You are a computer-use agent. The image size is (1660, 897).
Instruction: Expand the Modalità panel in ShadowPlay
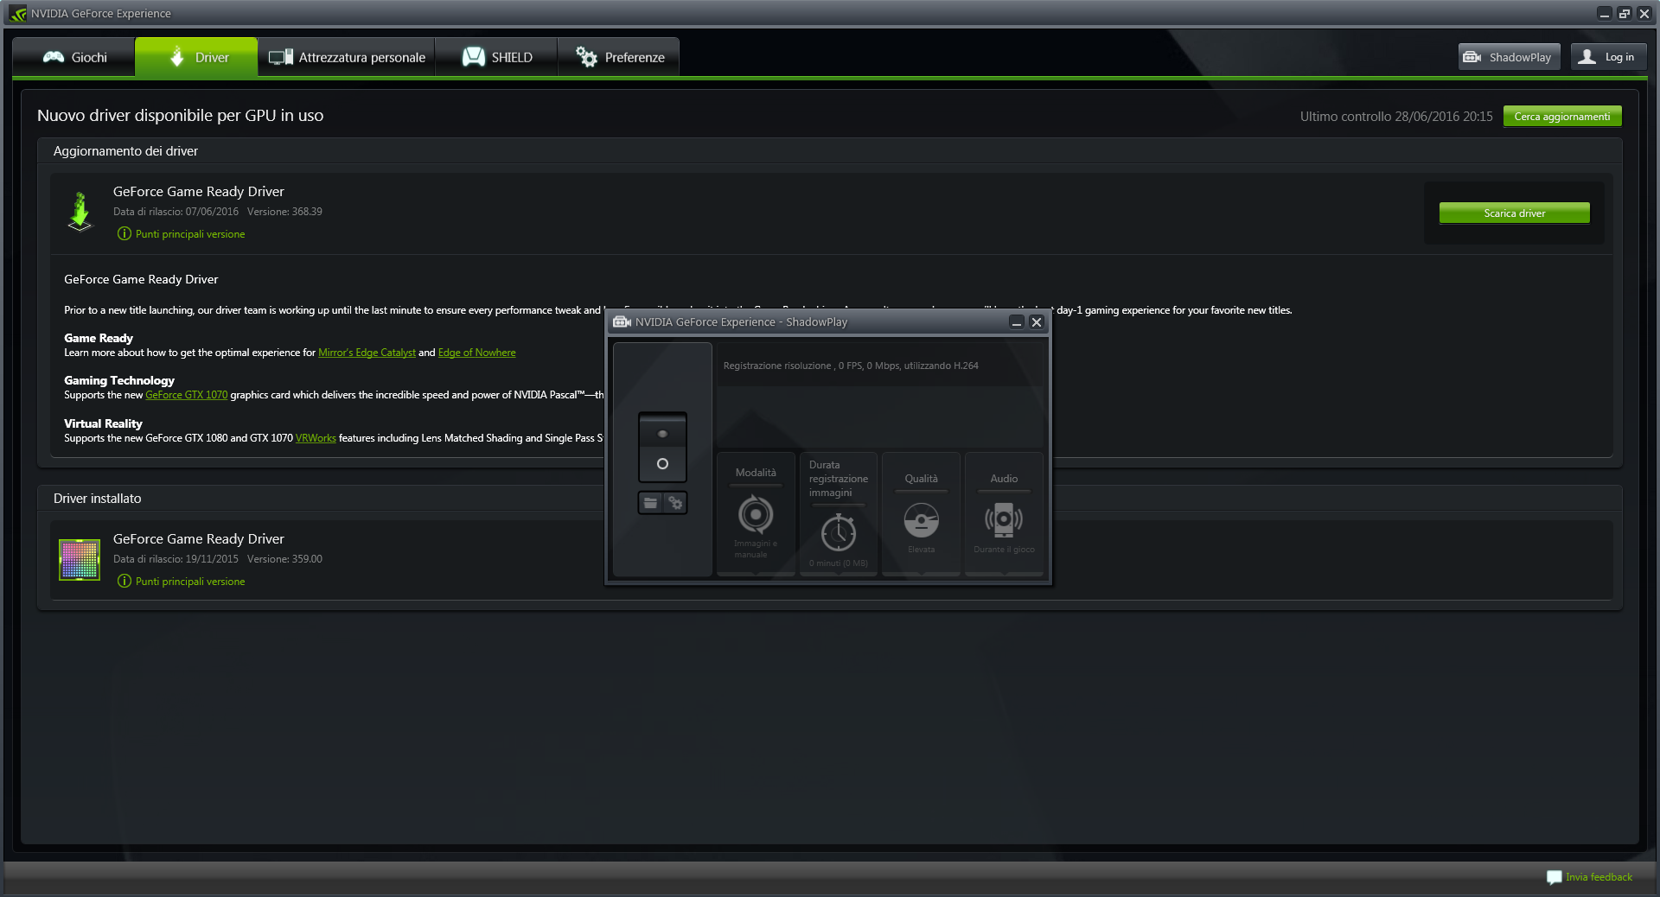click(x=756, y=513)
